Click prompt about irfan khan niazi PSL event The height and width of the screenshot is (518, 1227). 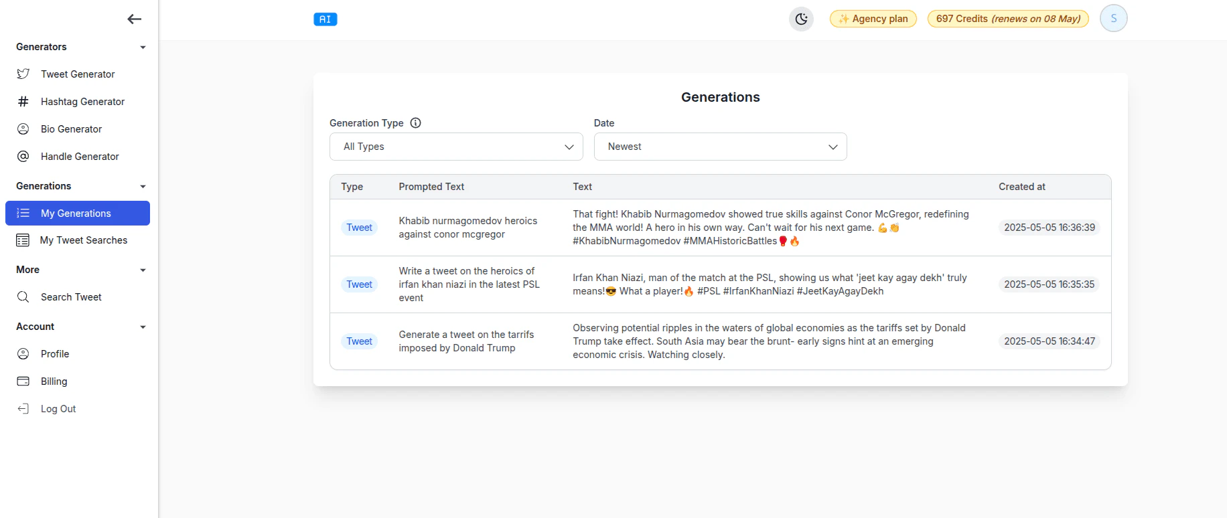[470, 284]
